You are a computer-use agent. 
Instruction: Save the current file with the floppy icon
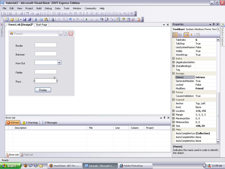click(x=25, y=19)
